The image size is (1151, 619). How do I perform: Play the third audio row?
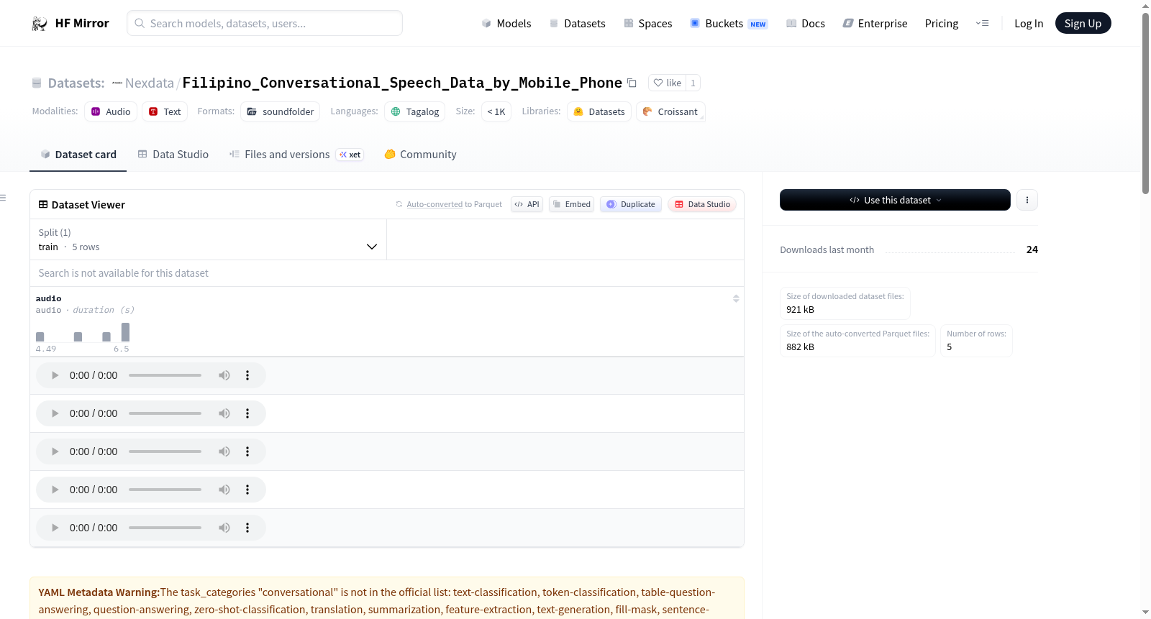coord(55,451)
